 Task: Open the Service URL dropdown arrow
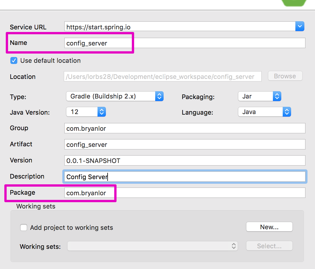(300, 27)
